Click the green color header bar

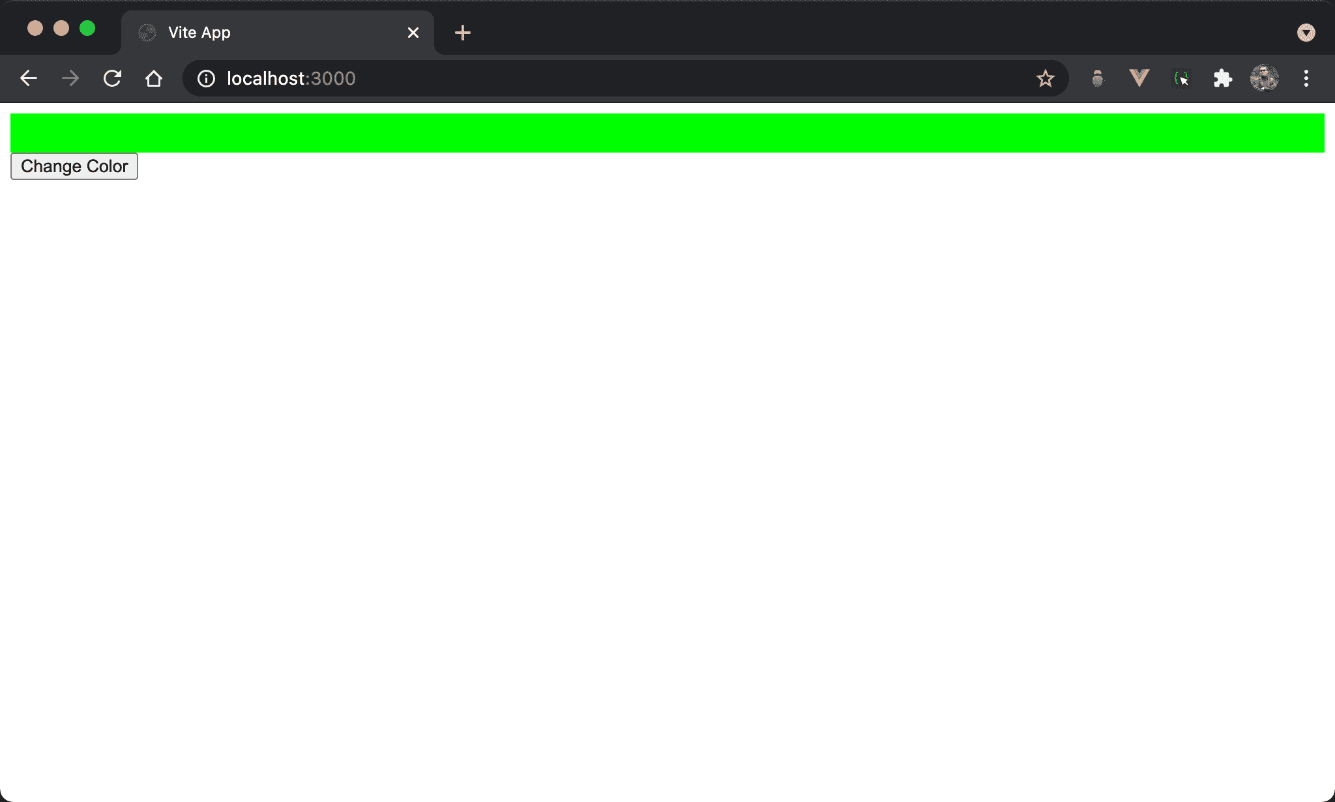667,132
